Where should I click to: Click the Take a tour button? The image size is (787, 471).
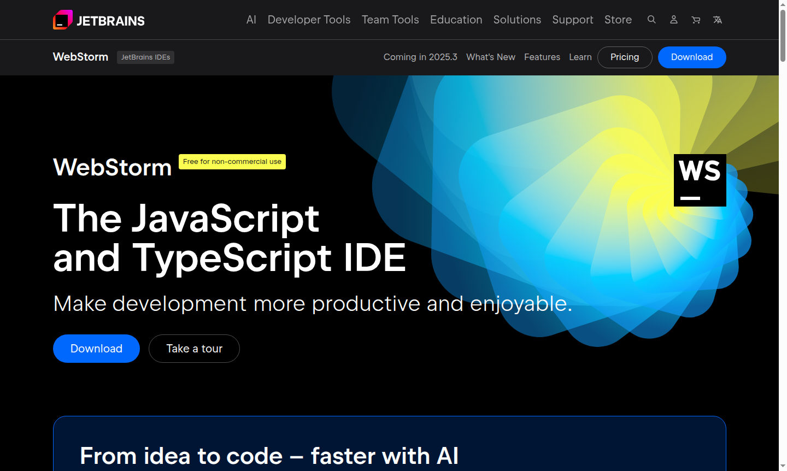tap(194, 349)
